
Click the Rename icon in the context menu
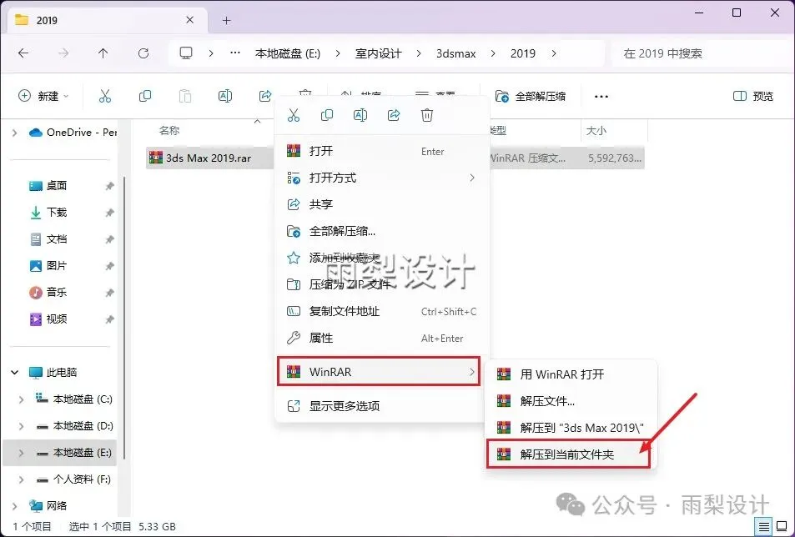click(360, 115)
